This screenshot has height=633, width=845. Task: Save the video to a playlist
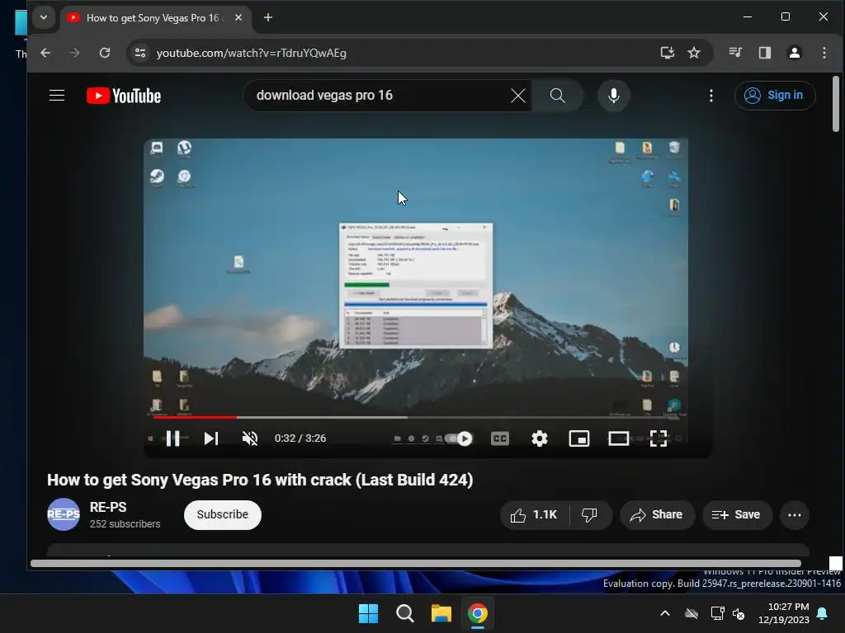tap(737, 515)
